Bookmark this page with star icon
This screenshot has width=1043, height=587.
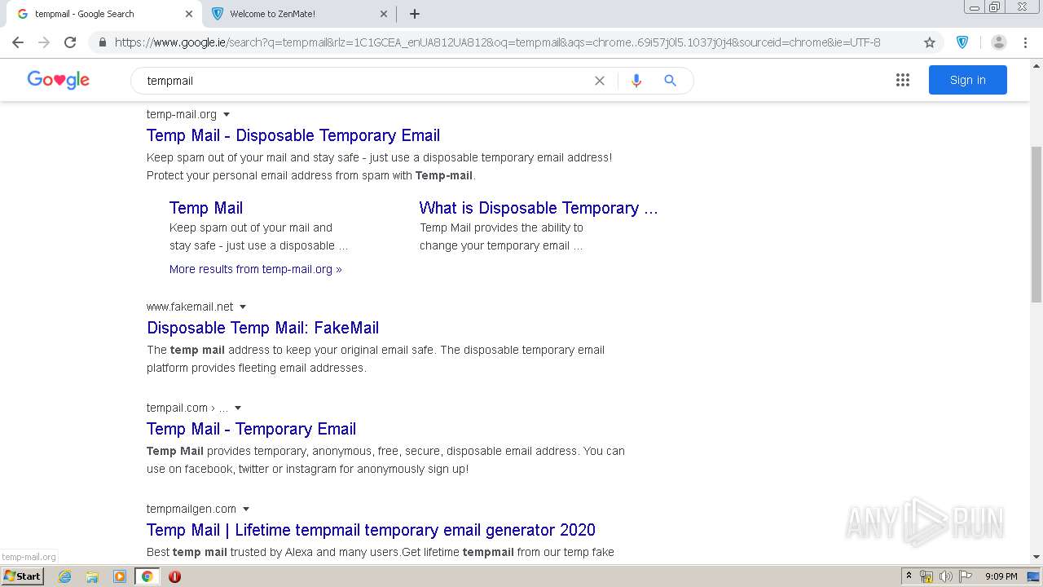(930, 42)
